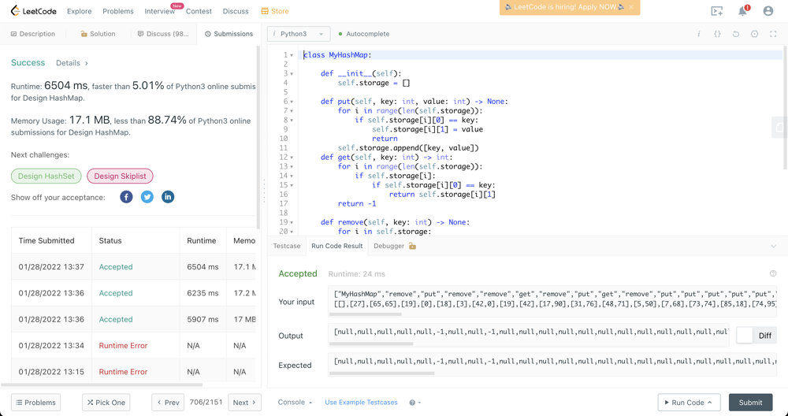Enter fullscreen editor mode

773,34
